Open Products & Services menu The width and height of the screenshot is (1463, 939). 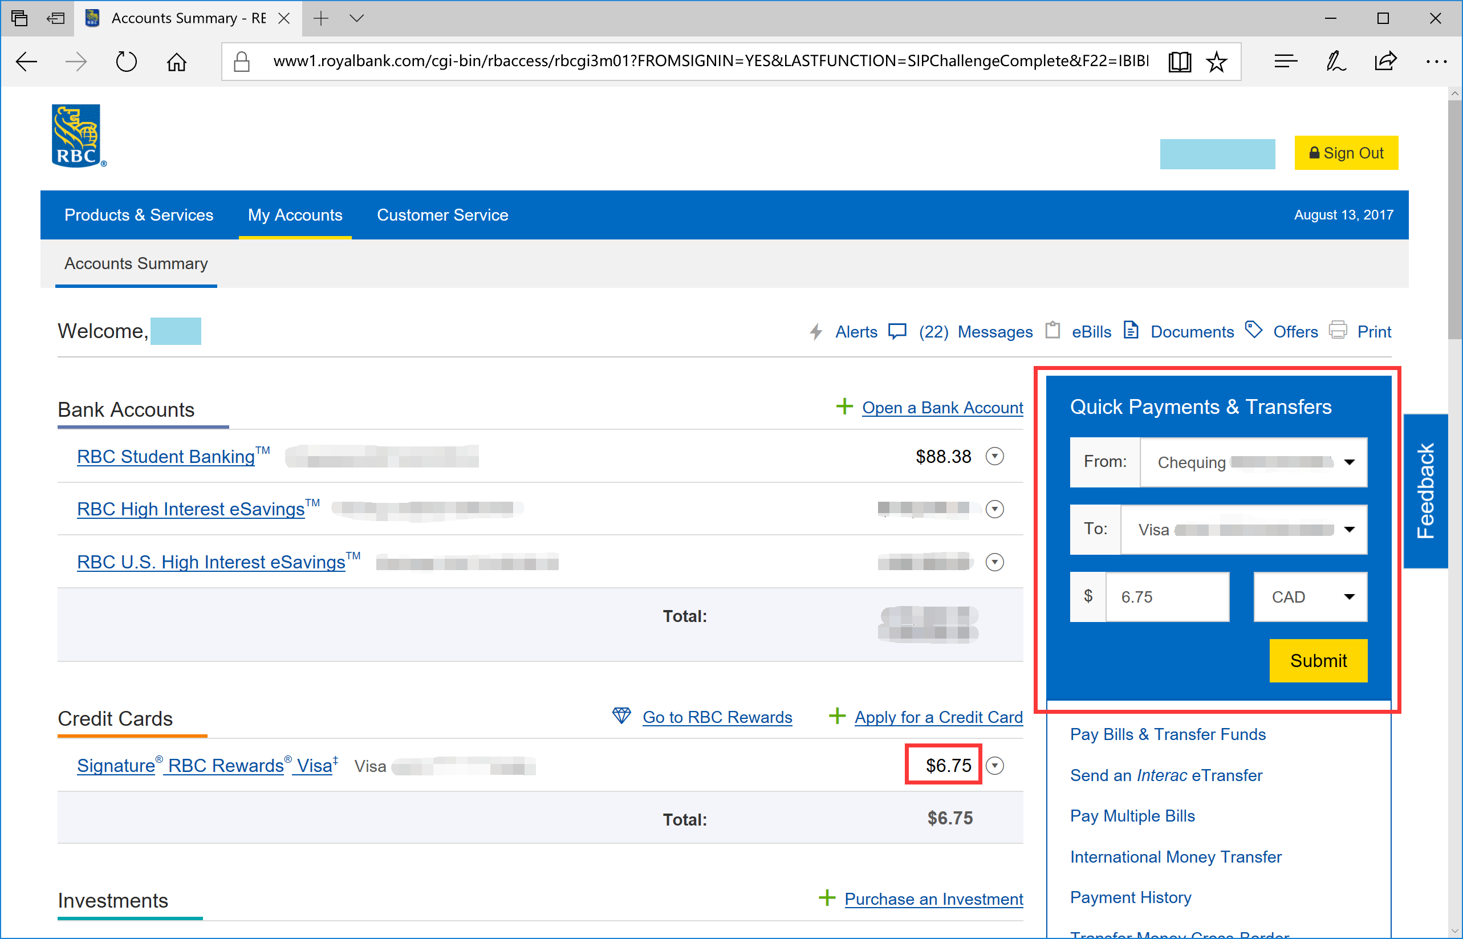click(x=139, y=214)
